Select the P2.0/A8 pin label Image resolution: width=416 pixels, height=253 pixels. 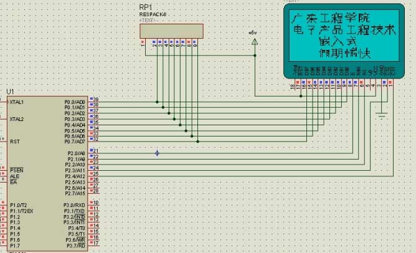click(77, 153)
